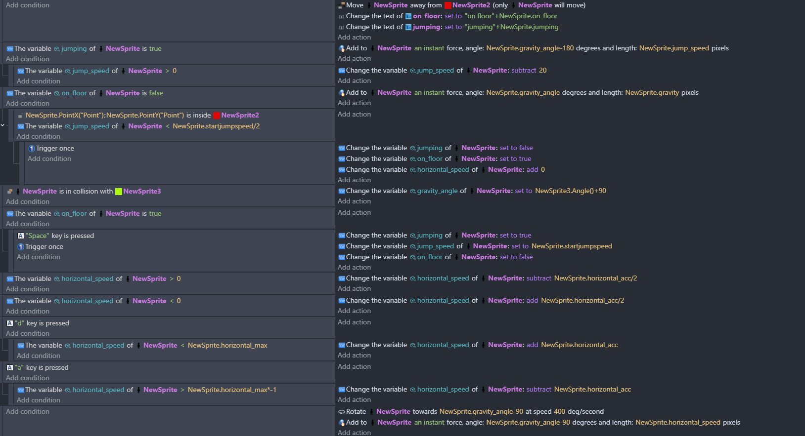This screenshot has height=436, width=805.
Task: Click the keyboard icon beside "a" key is pressed
Action: coord(10,368)
